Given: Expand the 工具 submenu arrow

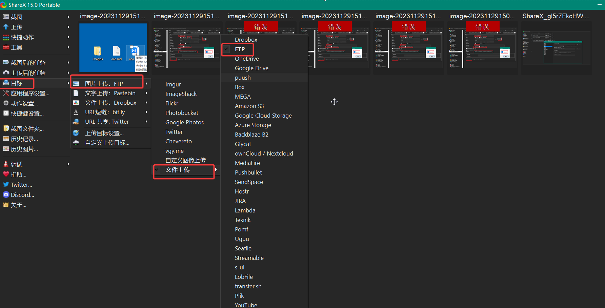Looking at the screenshot, I should click(68, 47).
